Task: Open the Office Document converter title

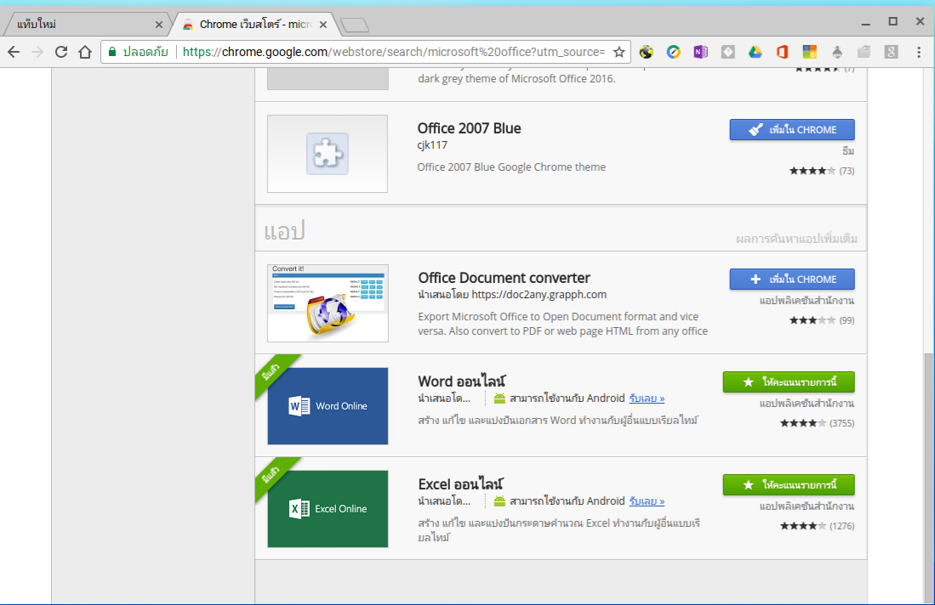Action: coord(504,278)
